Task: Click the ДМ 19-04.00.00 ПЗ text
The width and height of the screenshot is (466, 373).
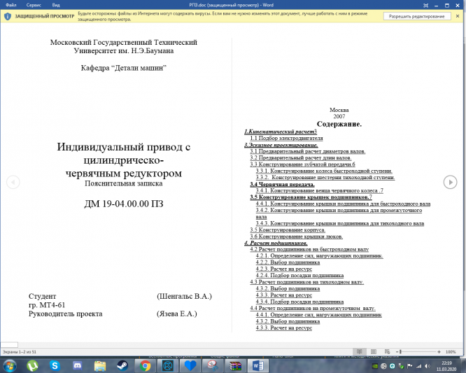Action: pyautogui.click(x=124, y=204)
